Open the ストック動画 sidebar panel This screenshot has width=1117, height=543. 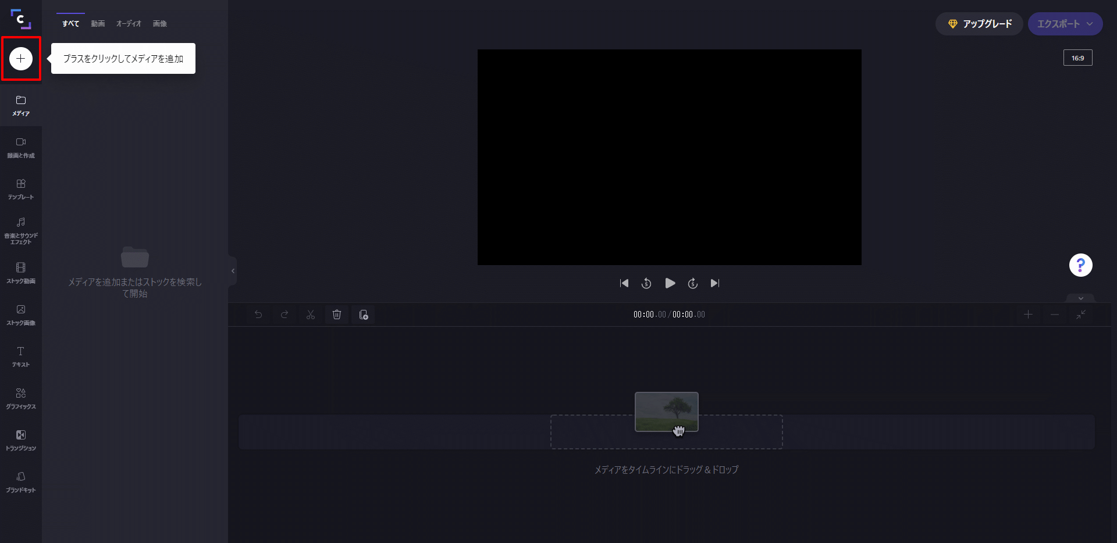click(21, 273)
